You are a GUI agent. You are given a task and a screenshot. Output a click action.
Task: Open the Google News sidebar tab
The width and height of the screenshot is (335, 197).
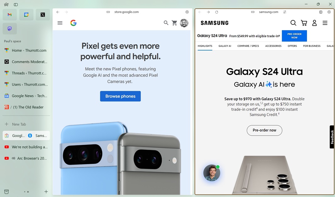tap(26, 96)
